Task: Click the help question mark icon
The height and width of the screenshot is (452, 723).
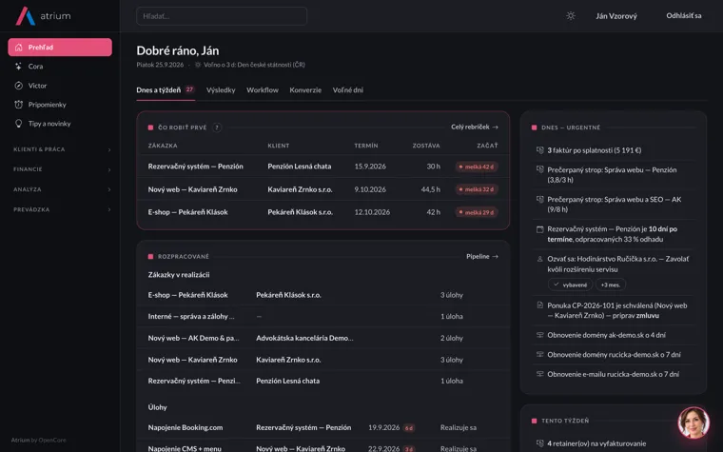Action: pos(217,128)
